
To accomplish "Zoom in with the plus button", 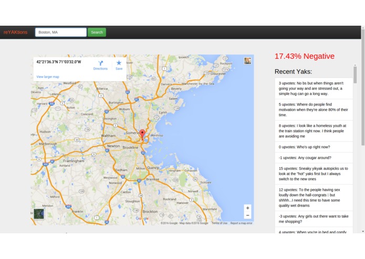I will point(248,208).
